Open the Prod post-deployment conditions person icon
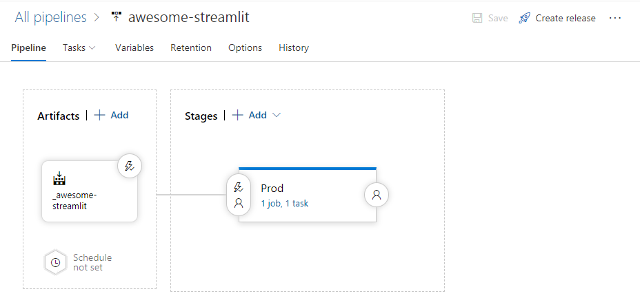This screenshot has width=640, height=298. (x=377, y=195)
